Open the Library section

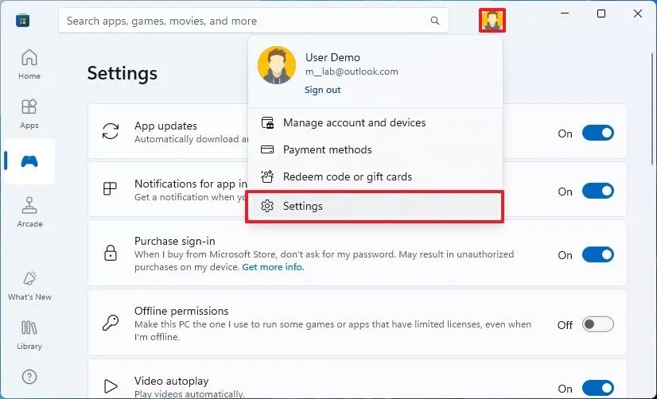29,335
